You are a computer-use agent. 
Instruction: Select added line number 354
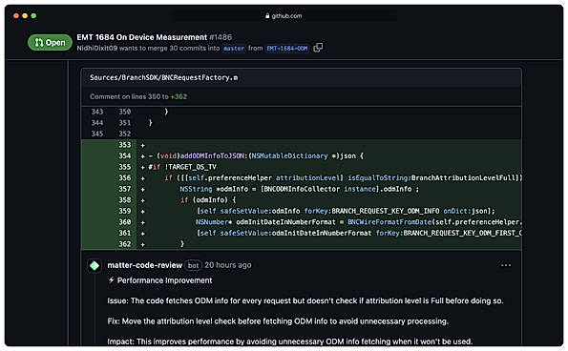point(125,156)
